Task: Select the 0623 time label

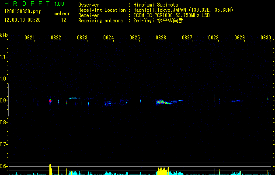Action: (82, 38)
